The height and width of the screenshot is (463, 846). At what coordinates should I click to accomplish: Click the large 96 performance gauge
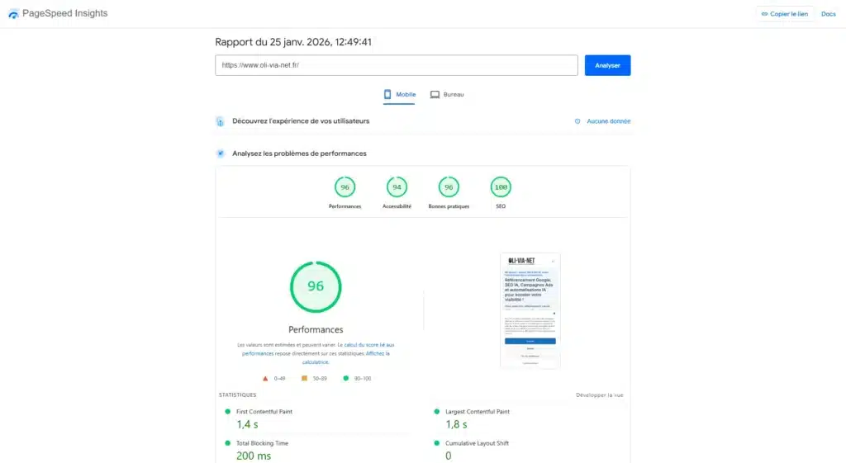[x=316, y=286]
